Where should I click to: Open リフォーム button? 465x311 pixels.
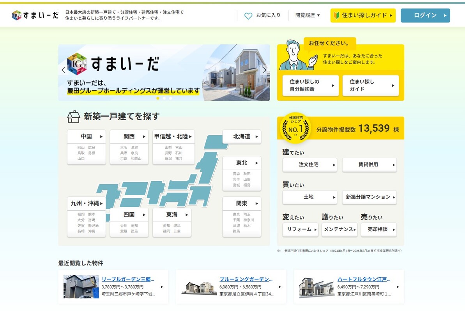pos(301,230)
